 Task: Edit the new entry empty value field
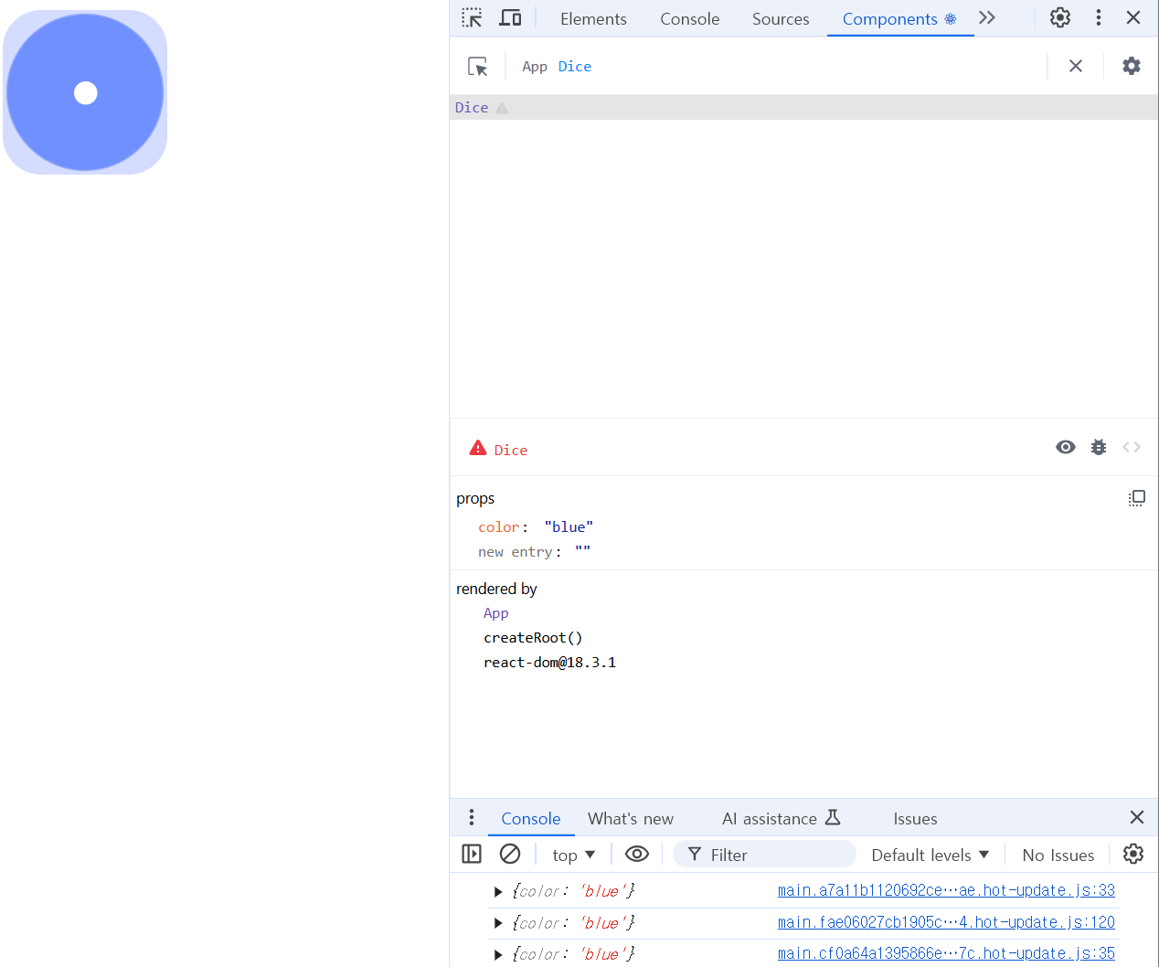[582, 551]
